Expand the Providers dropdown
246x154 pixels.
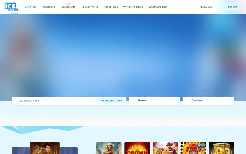click(x=208, y=101)
